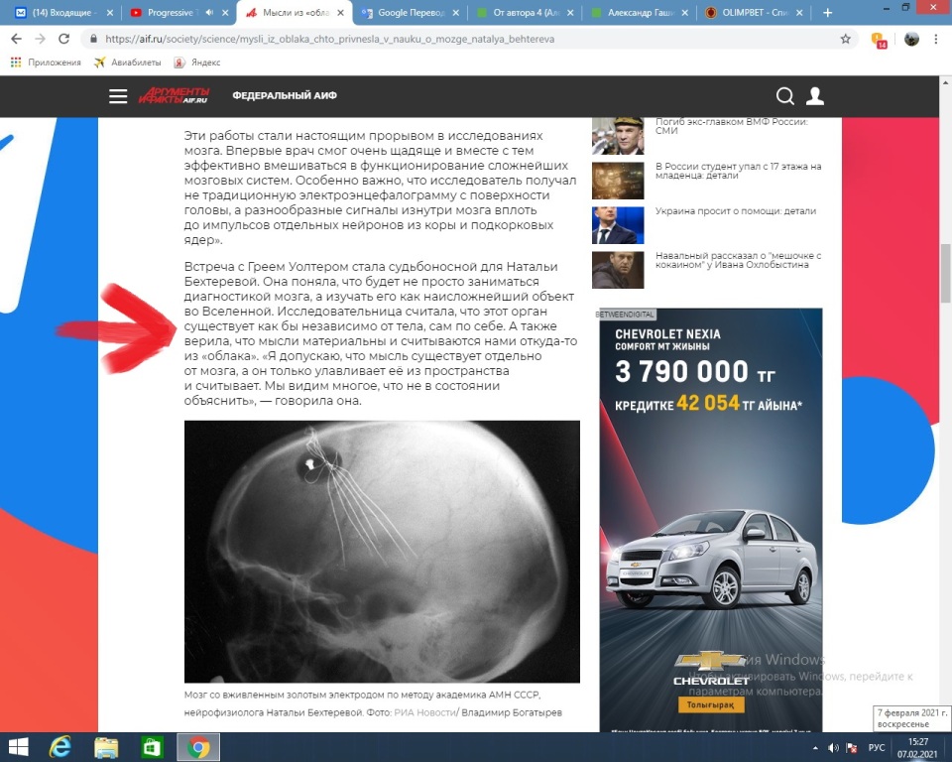Screen dimensions: 952x762
Task: Open a new browser tab
Action: (827, 12)
